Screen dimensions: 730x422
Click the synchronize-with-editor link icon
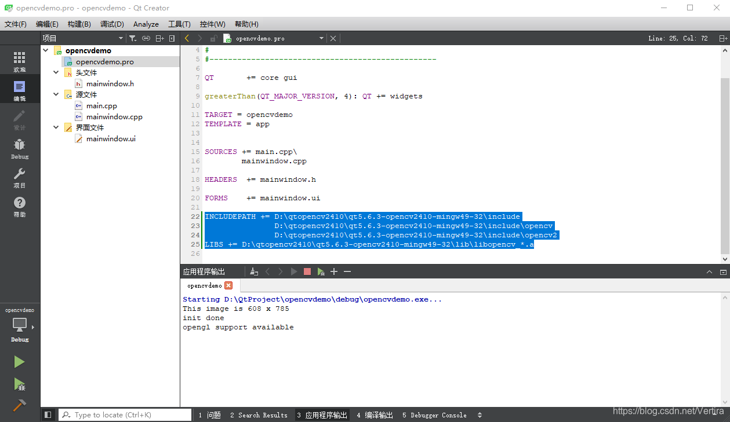(146, 38)
